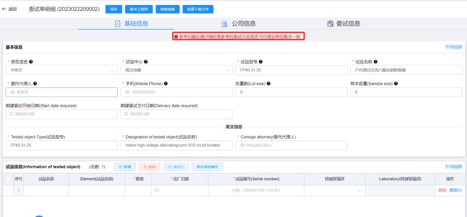Screen dimensions: 467x217
Task: Click the 保存 button
Action: tap(114, 9)
